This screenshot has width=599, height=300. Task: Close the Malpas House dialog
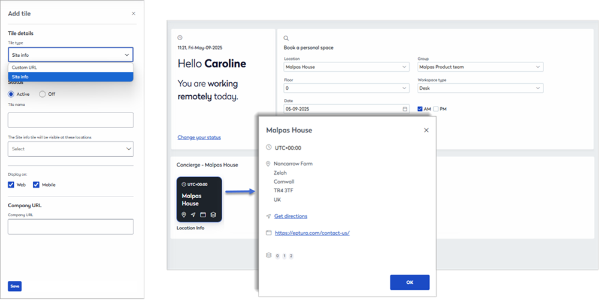(x=426, y=130)
